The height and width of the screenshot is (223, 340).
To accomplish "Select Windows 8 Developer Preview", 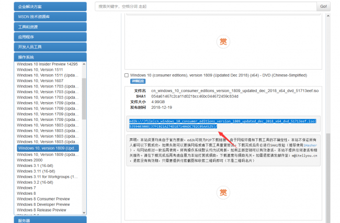I will tap(43, 204).
